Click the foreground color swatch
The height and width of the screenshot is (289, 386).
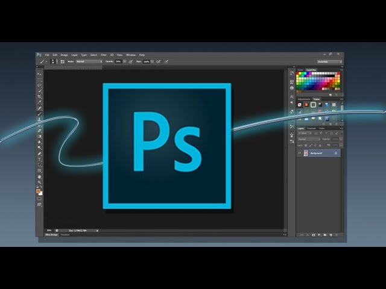[x=38, y=191]
